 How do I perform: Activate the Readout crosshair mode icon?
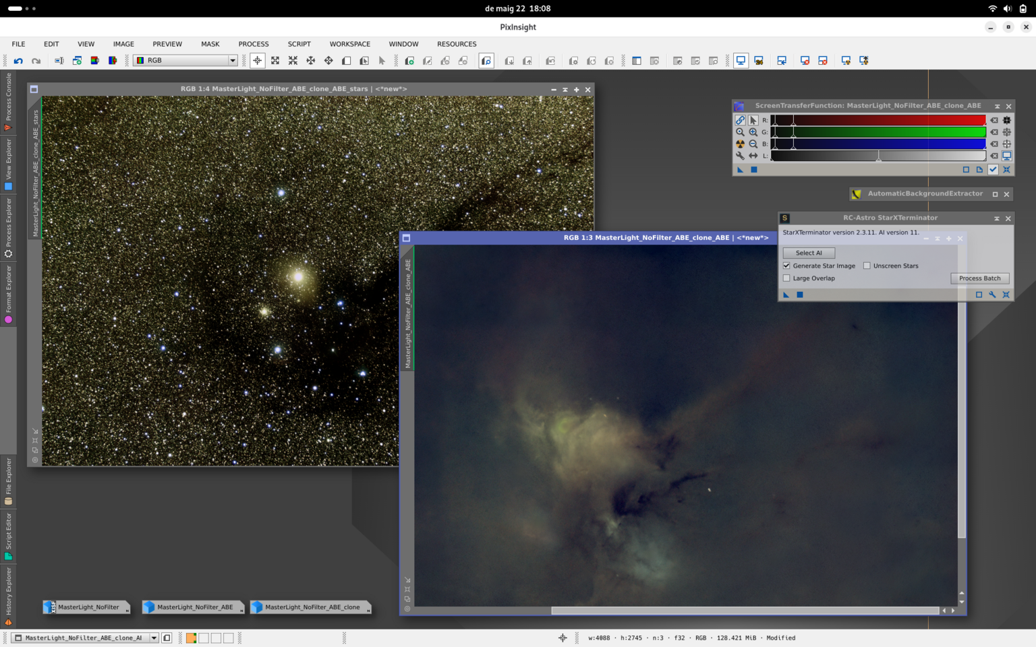(x=257, y=61)
